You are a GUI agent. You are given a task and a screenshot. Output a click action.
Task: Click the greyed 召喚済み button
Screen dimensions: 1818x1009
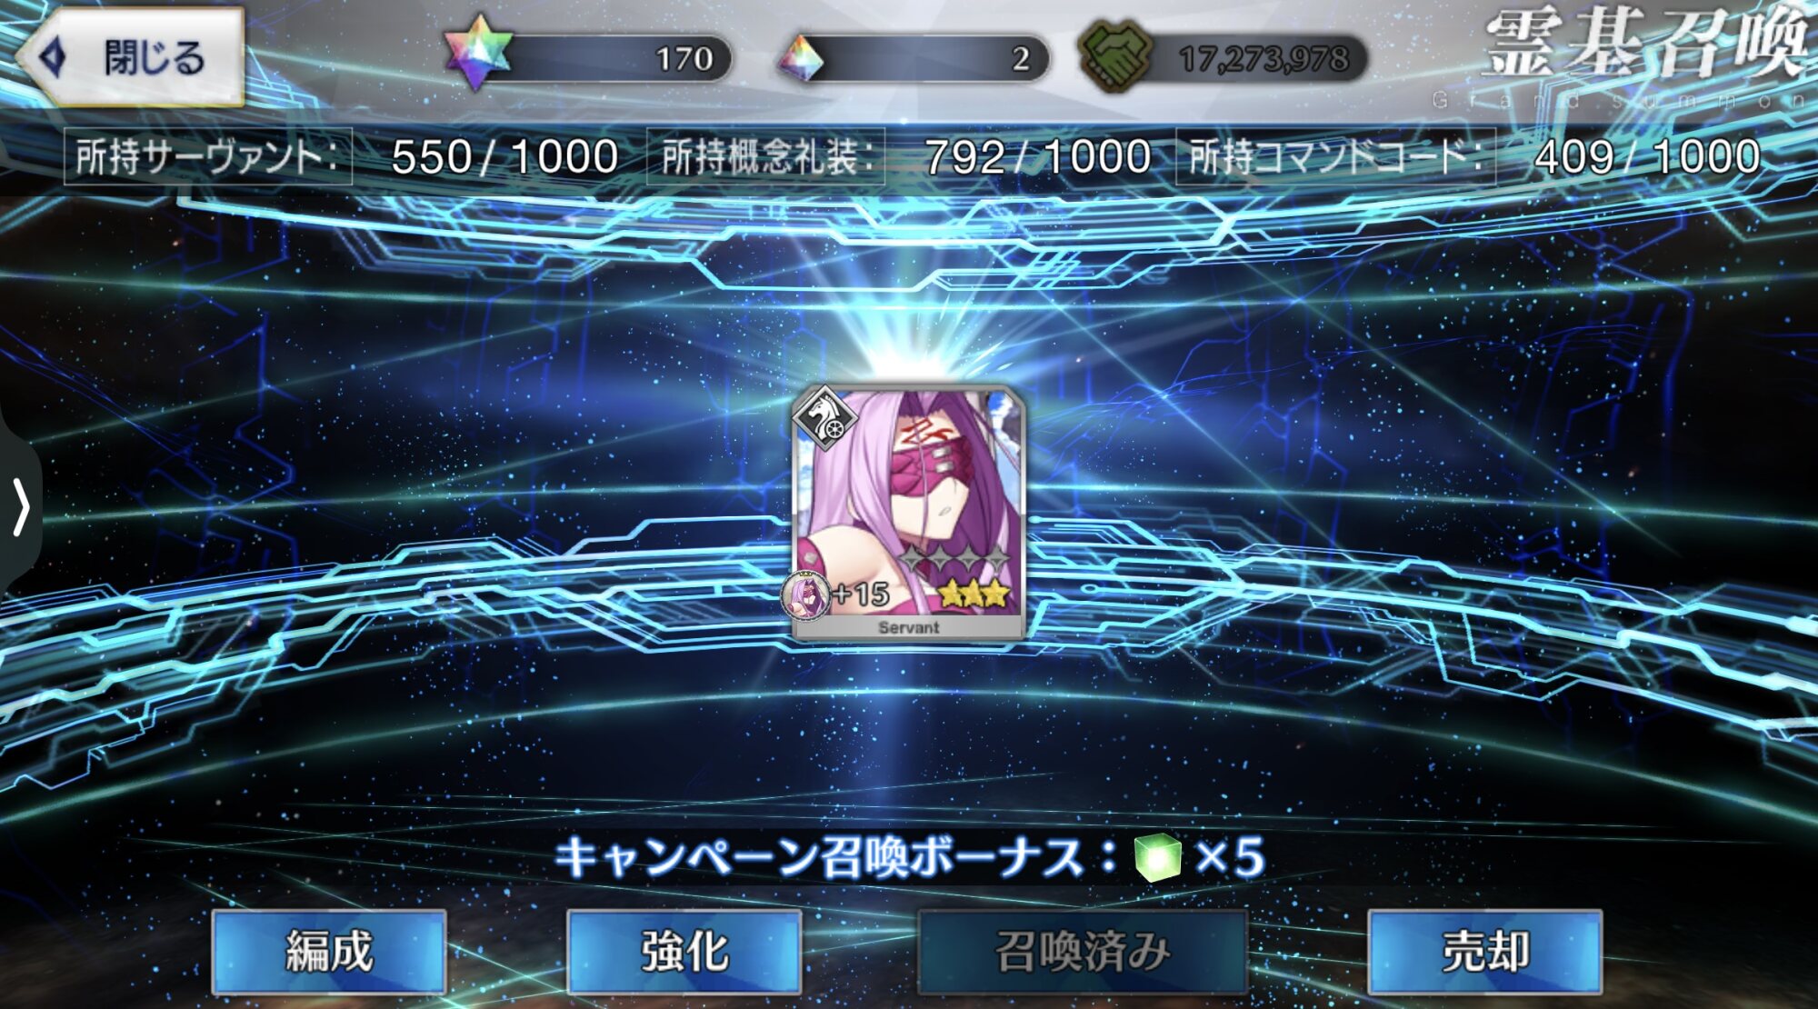[1083, 952]
